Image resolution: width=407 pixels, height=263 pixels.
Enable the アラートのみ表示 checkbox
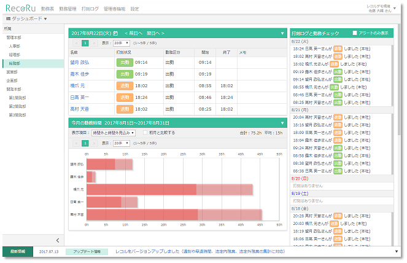coord(355,33)
